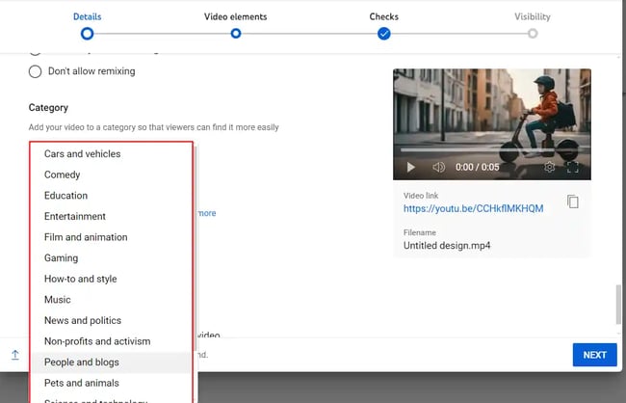Open the youtu.be video link
626x403 pixels.
tap(473, 208)
